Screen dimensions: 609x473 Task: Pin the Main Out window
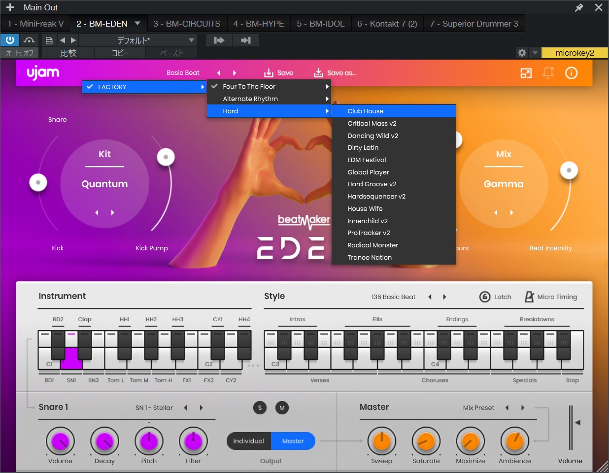[579, 7]
